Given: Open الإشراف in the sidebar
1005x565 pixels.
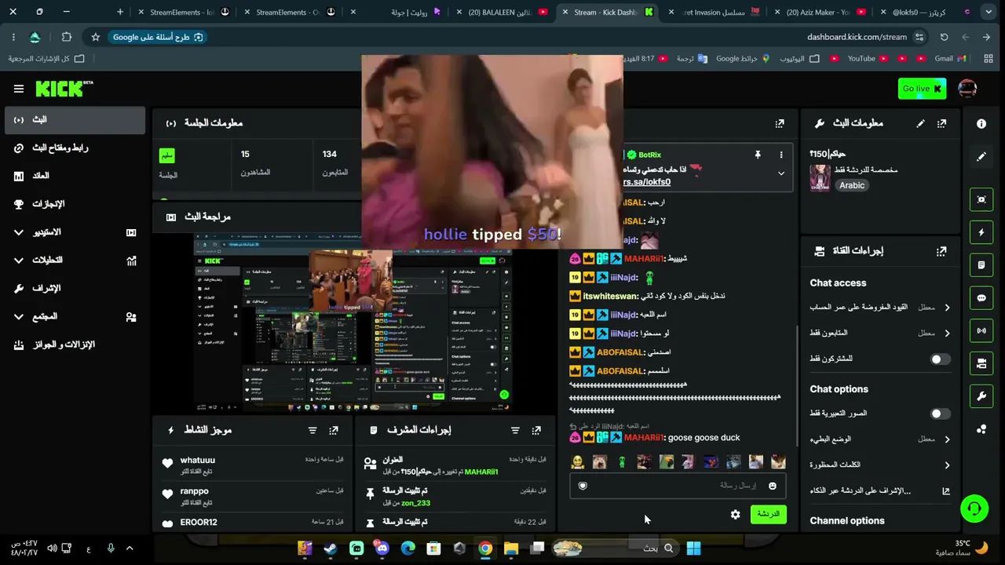Looking at the screenshot, I should 75,289.
